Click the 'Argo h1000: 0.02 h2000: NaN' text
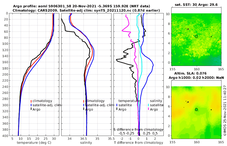 [196, 78]
